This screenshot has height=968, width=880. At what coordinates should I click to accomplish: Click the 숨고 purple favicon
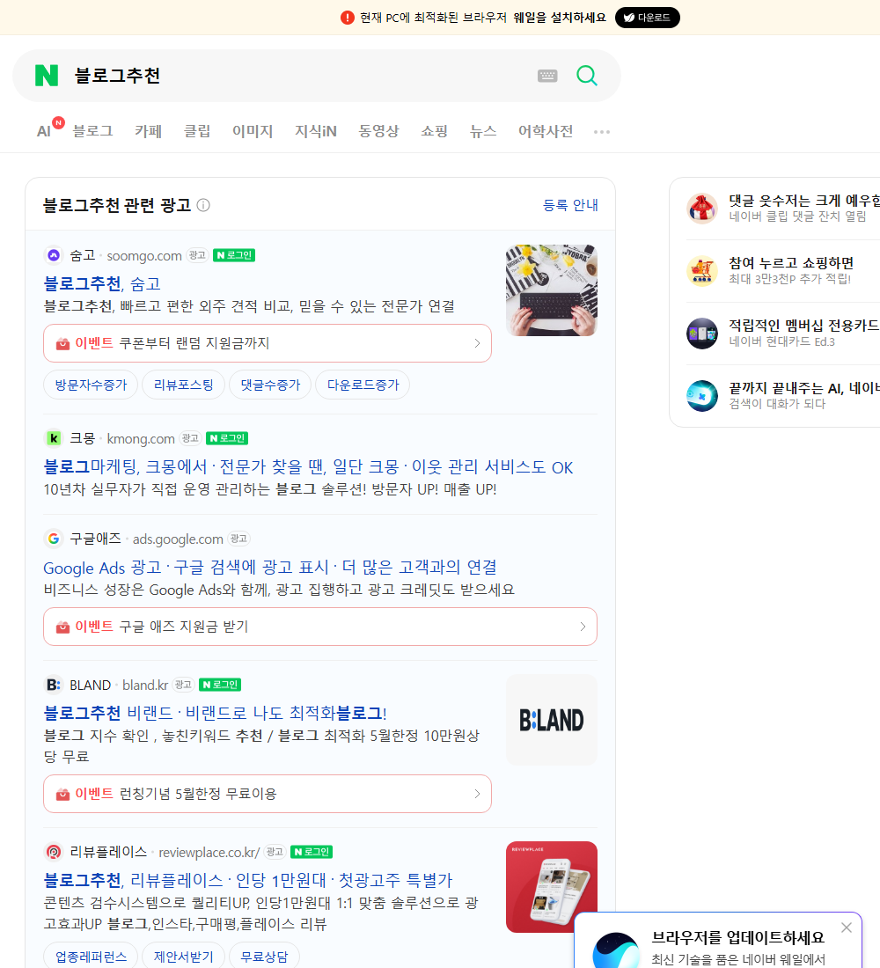[54, 255]
